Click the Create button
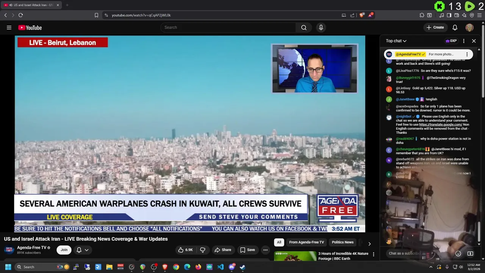The height and width of the screenshot is (273, 485). [435, 27]
